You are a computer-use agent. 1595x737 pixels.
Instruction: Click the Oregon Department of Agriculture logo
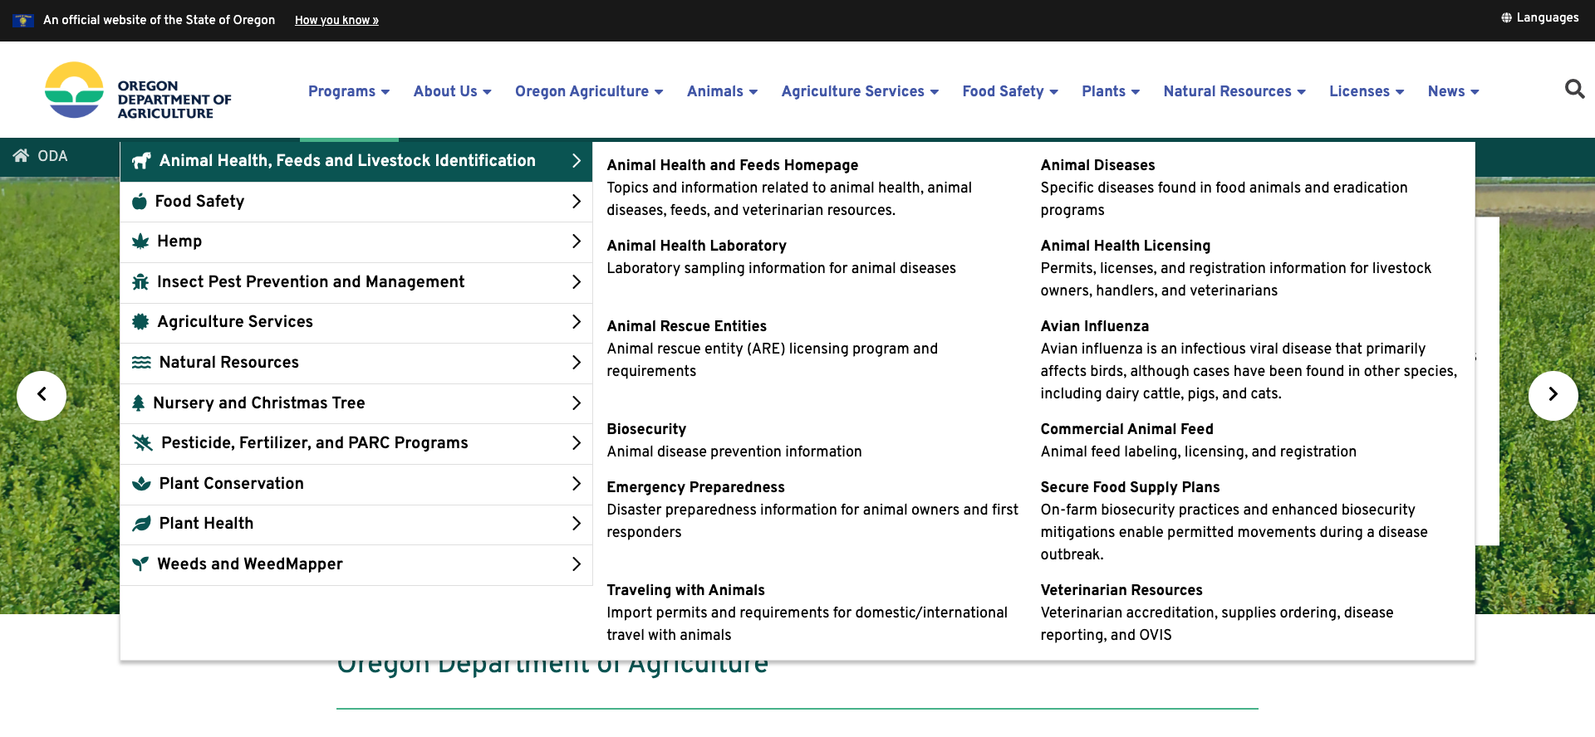pos(138,90)
